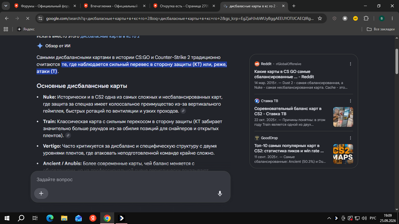Open the network icon in tray
The image size is (399, 224).
357,218
